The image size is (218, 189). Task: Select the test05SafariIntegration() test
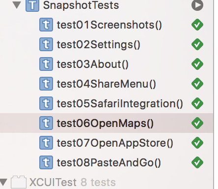pos(107,103)
